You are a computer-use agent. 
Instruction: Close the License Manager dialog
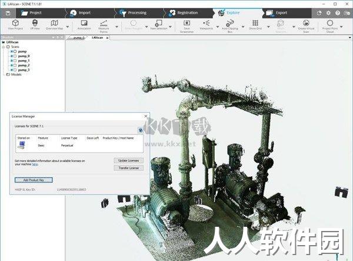(x=146, y=116)
